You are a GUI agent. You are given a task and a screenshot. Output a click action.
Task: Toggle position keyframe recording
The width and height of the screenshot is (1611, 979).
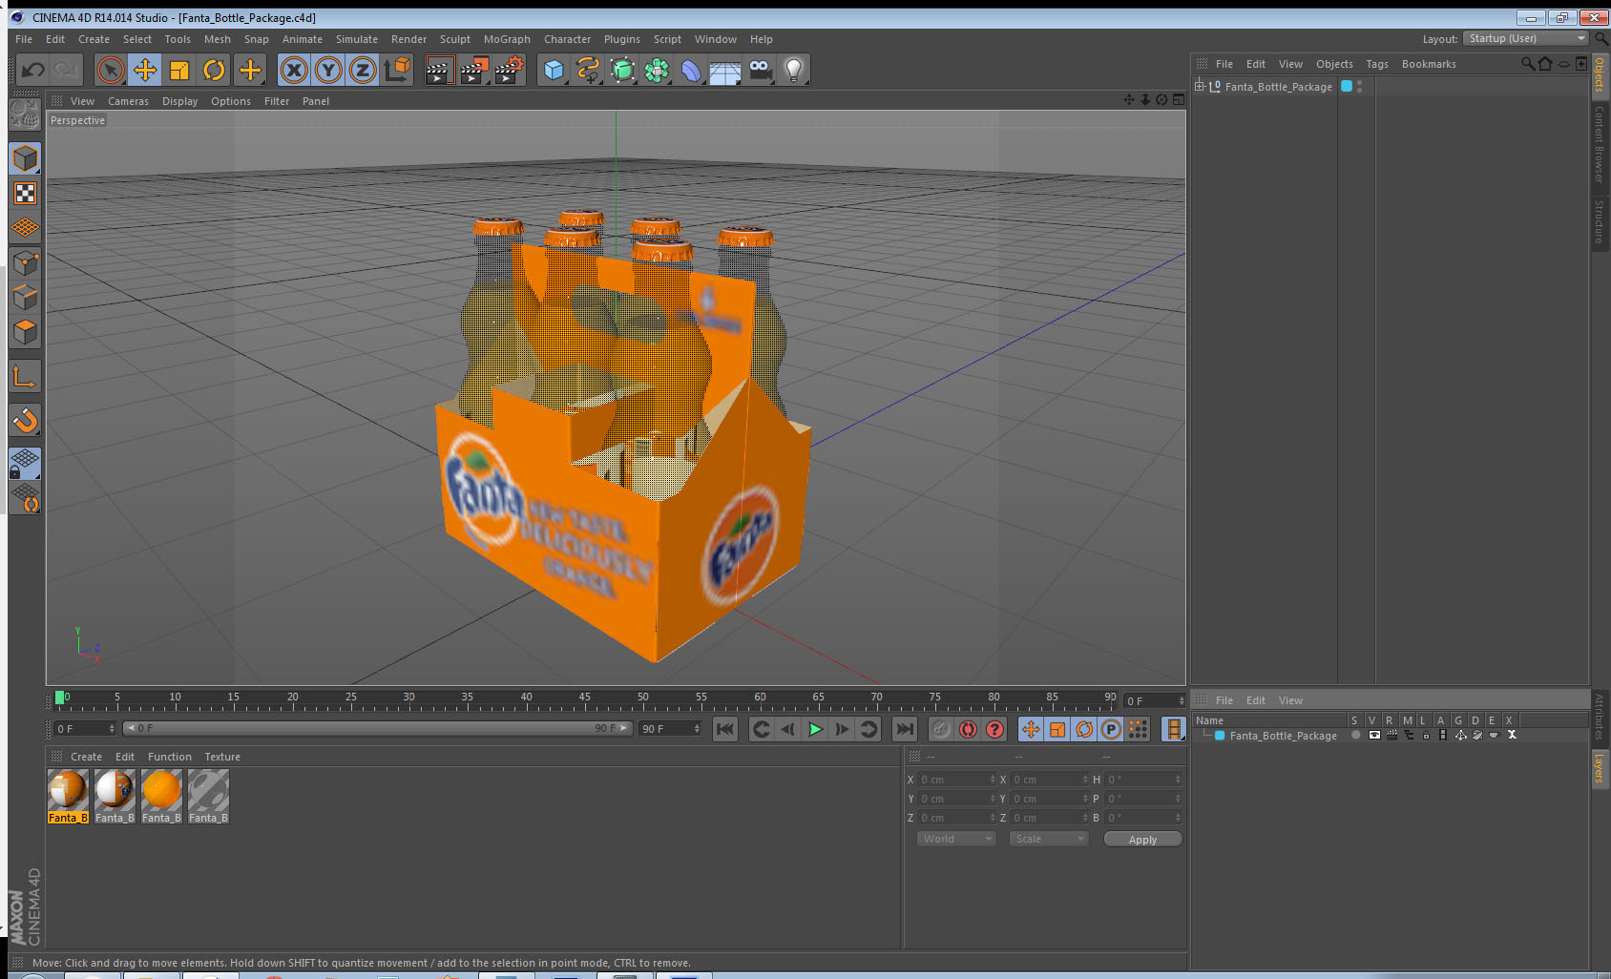click(1031, 729)
